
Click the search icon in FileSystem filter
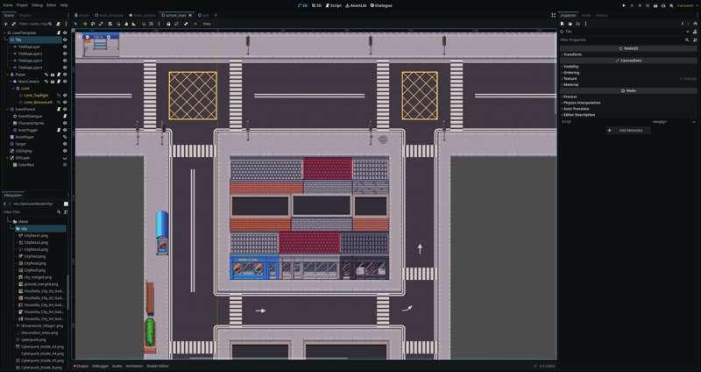[59, 211]
